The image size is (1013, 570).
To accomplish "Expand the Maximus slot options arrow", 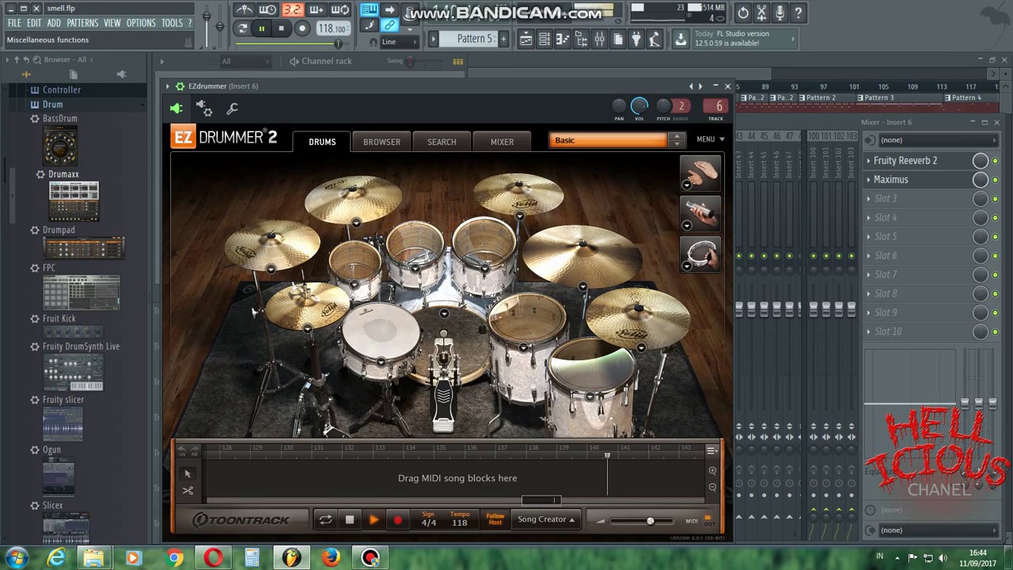I will (868, 180).
